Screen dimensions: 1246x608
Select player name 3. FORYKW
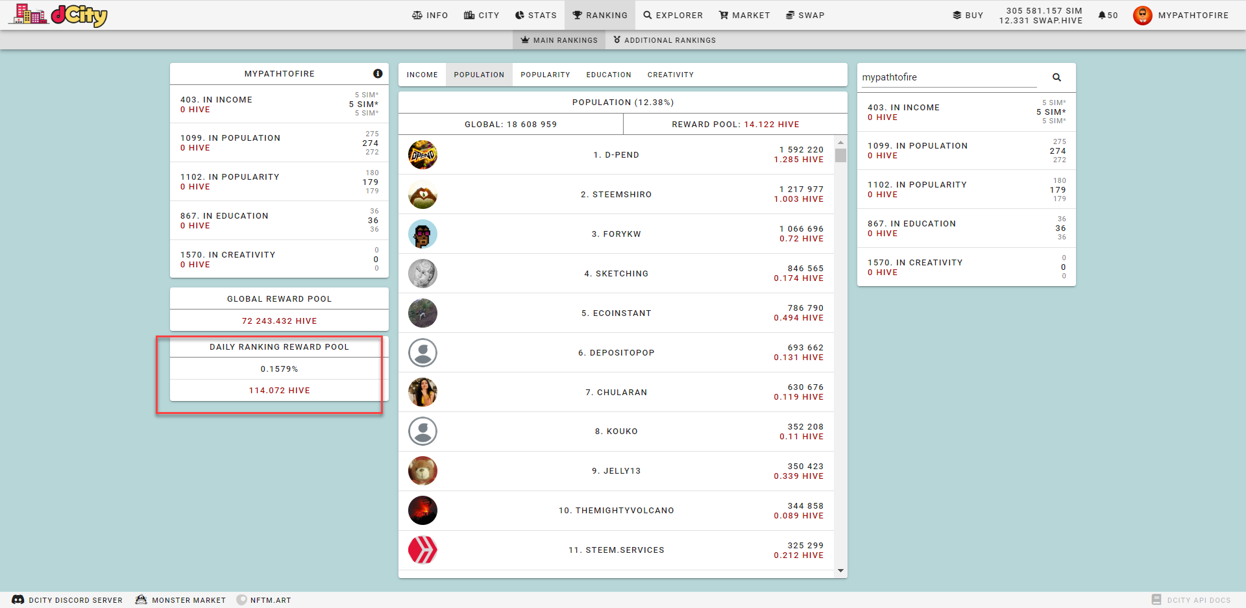click(x=617, y=234)
